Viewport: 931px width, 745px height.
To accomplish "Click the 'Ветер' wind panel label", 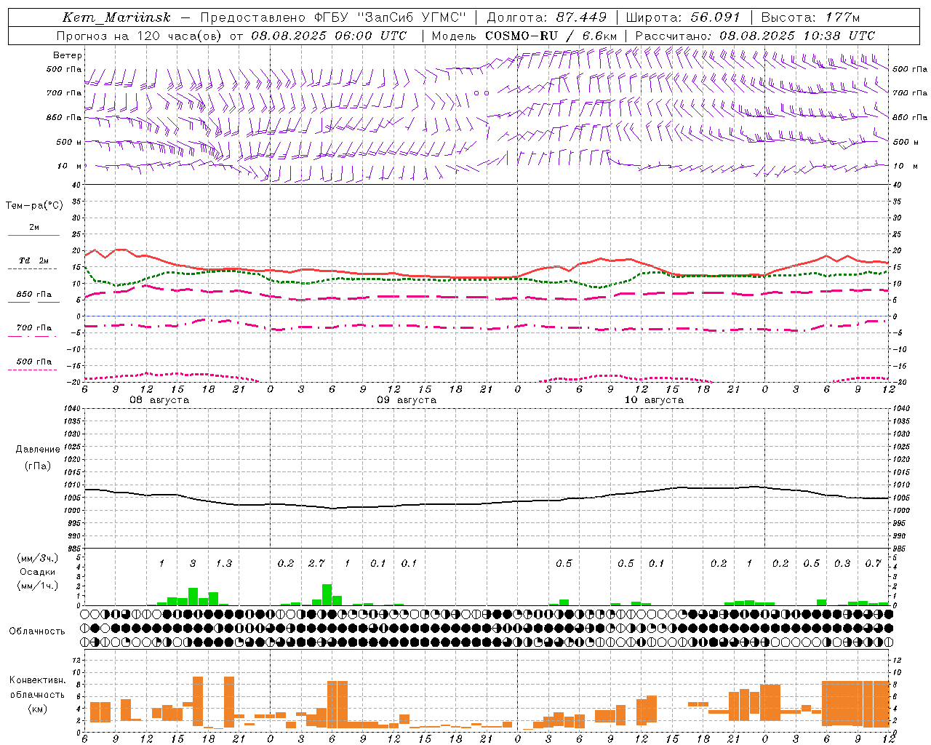I will tap(68, 55).
